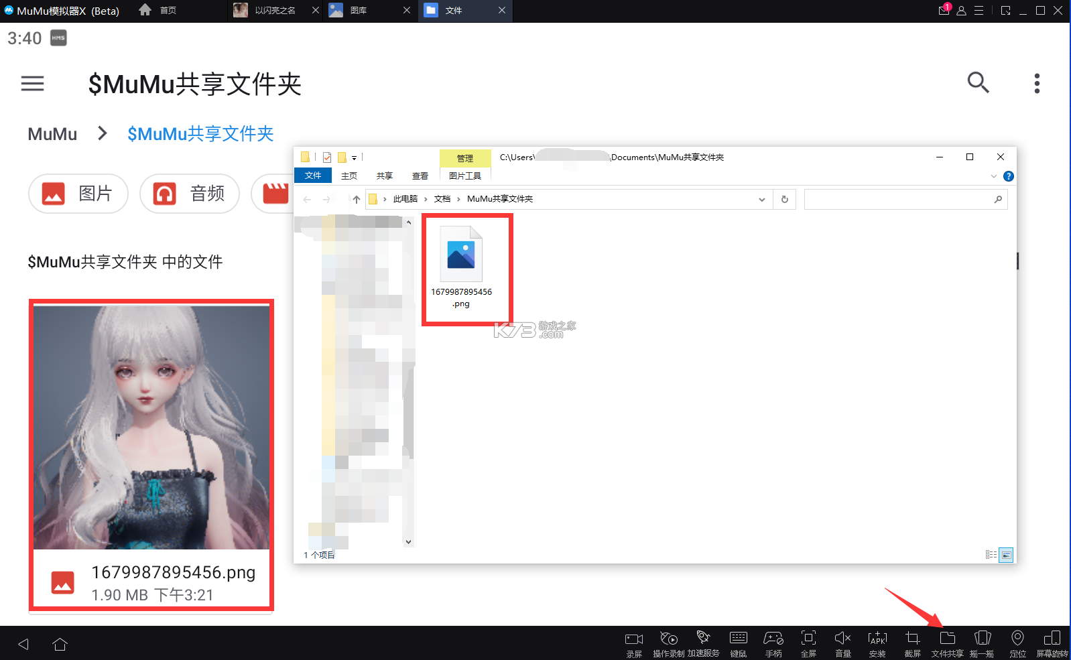
Task: Open keyboard mapping (键鼠) settings
Action: 739,644
